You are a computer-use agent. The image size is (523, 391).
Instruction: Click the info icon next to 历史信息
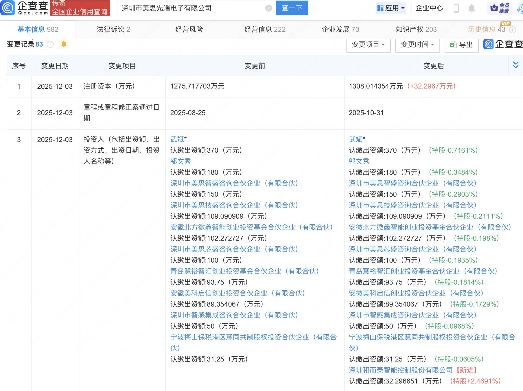click(513, 29)
